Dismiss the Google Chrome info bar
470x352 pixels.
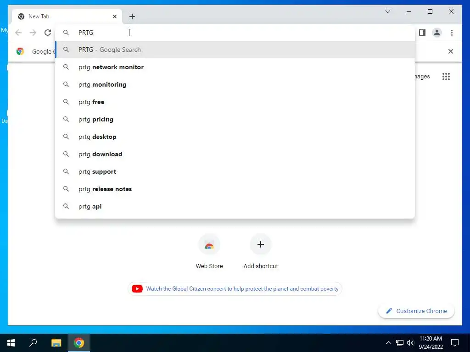(451, 51)
